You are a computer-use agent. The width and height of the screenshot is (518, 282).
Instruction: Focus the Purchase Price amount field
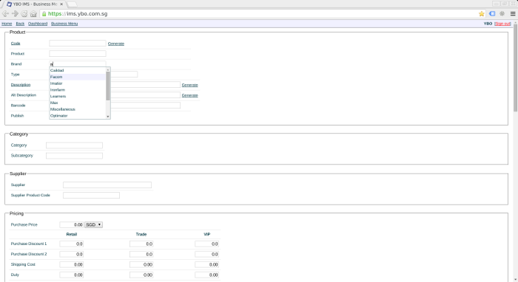[71, 224]
